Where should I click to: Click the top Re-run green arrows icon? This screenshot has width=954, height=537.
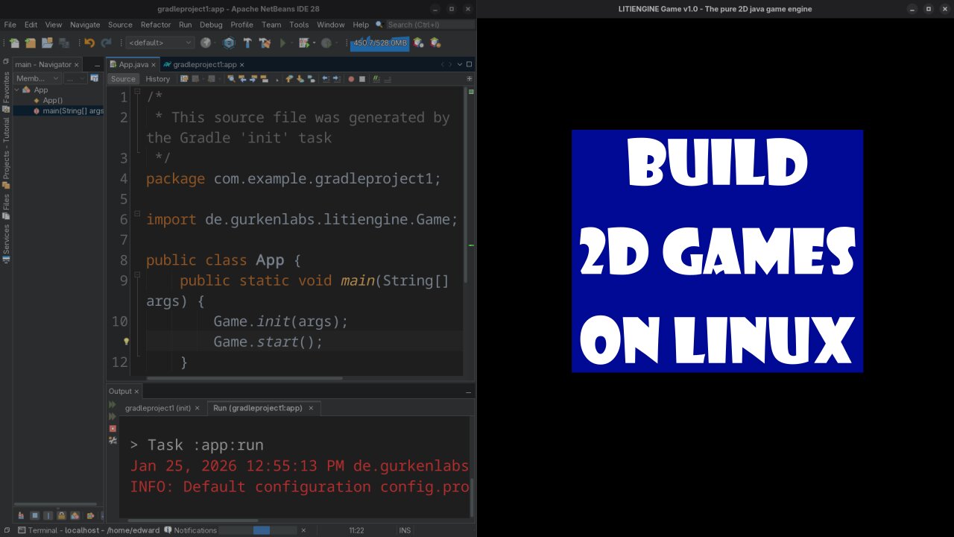(x=113, y=405)
